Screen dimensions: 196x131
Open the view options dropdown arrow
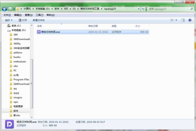coord(176,20)
